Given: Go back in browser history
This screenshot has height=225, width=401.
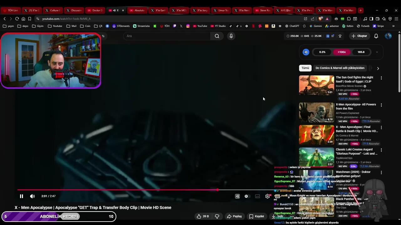Looking at the screenshot, I should coord(4,19).
